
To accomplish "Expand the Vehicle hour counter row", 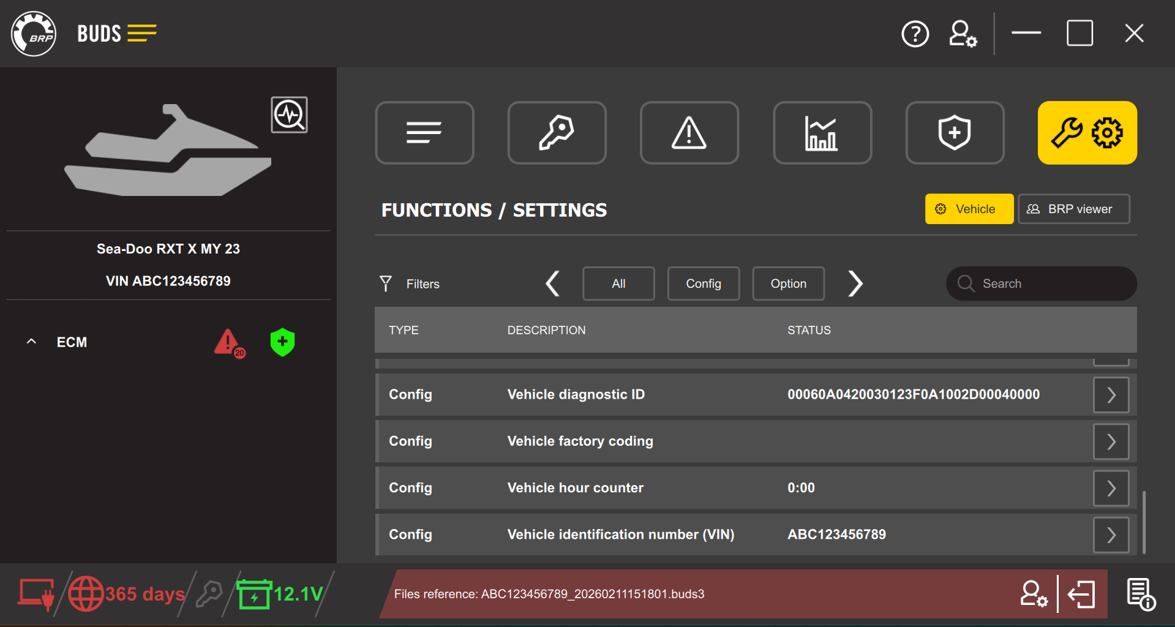I will (x=1110, y=488).
